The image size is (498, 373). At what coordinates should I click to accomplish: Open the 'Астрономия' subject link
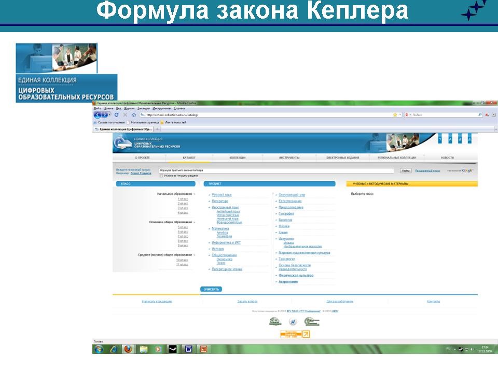tap(288, 282)
